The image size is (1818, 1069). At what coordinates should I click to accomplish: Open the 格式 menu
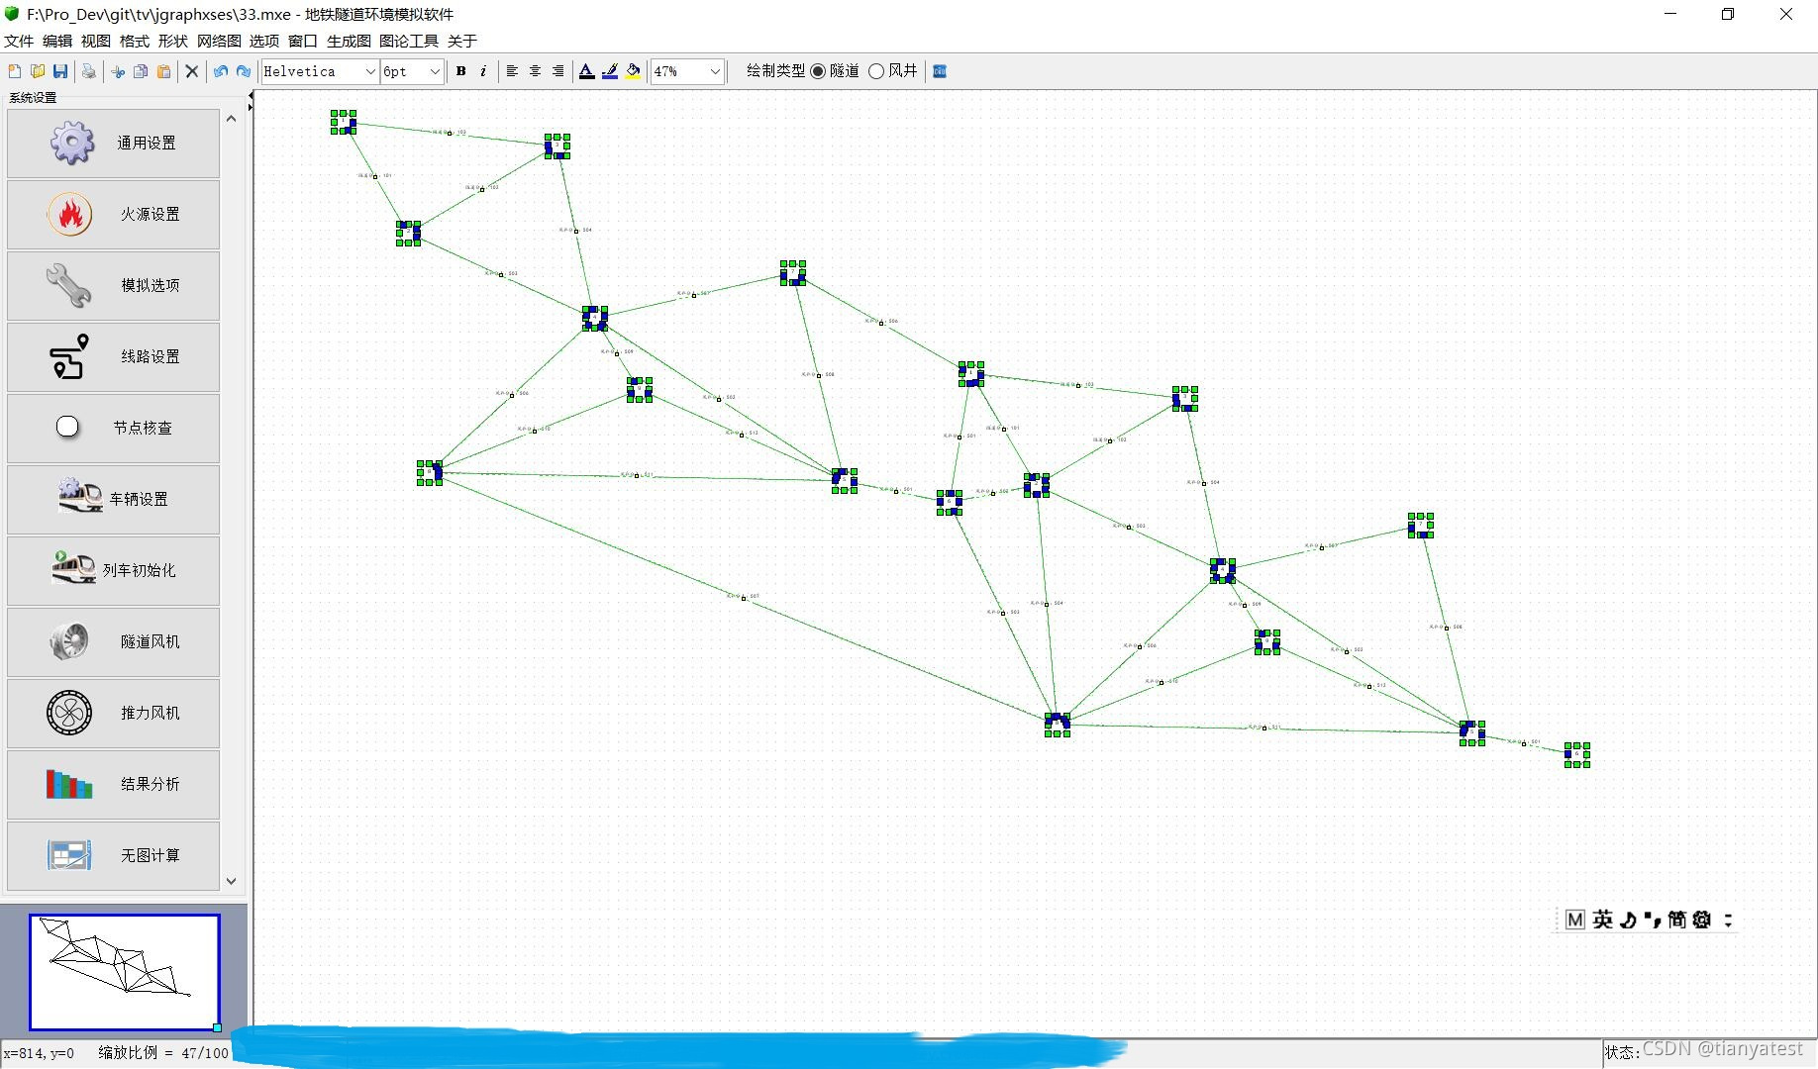135,41
